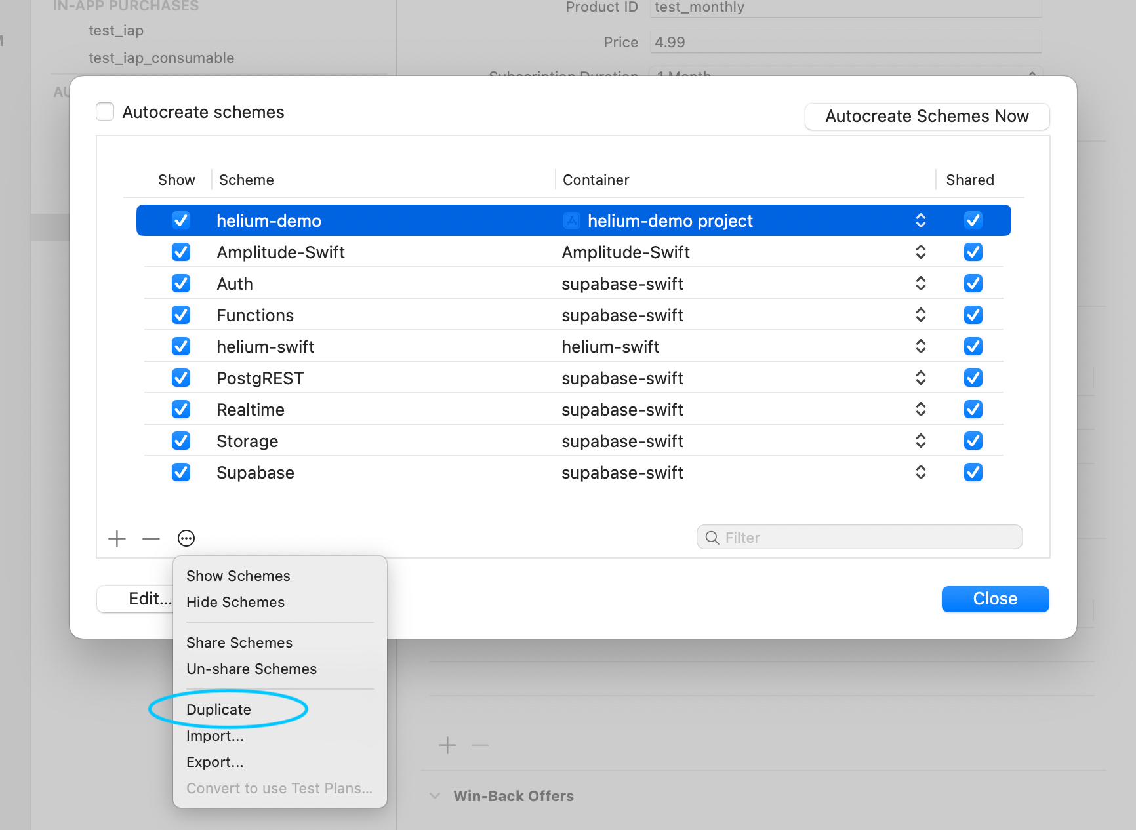This screenshot has height=830, width=1136.
Task: Click into the Filter search field
Action: 859,538
